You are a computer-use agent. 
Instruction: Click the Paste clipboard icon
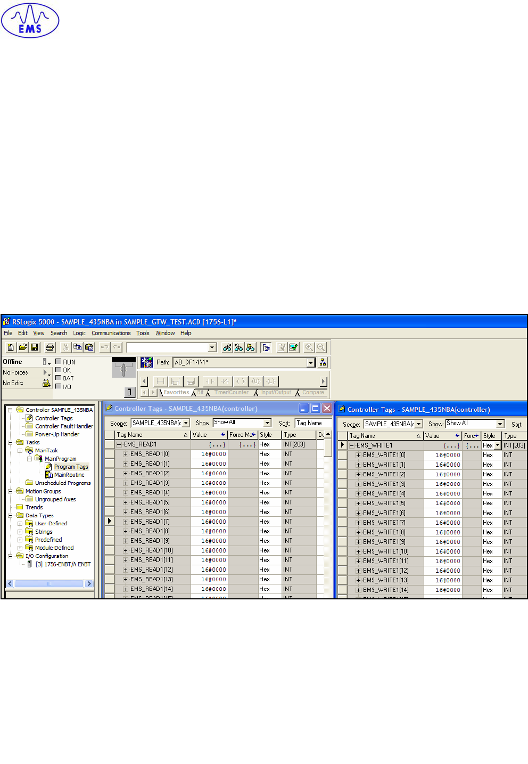point(89,347)
